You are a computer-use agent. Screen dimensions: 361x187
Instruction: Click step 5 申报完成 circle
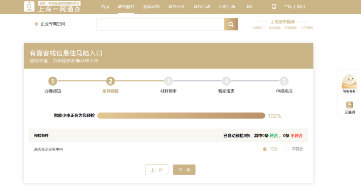pos(284,81)
